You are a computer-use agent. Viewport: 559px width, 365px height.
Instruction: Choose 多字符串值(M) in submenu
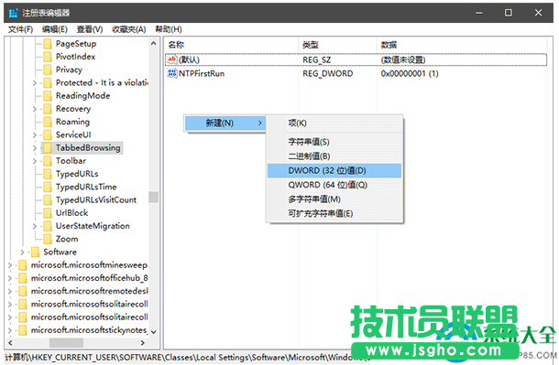click(334, 199)
